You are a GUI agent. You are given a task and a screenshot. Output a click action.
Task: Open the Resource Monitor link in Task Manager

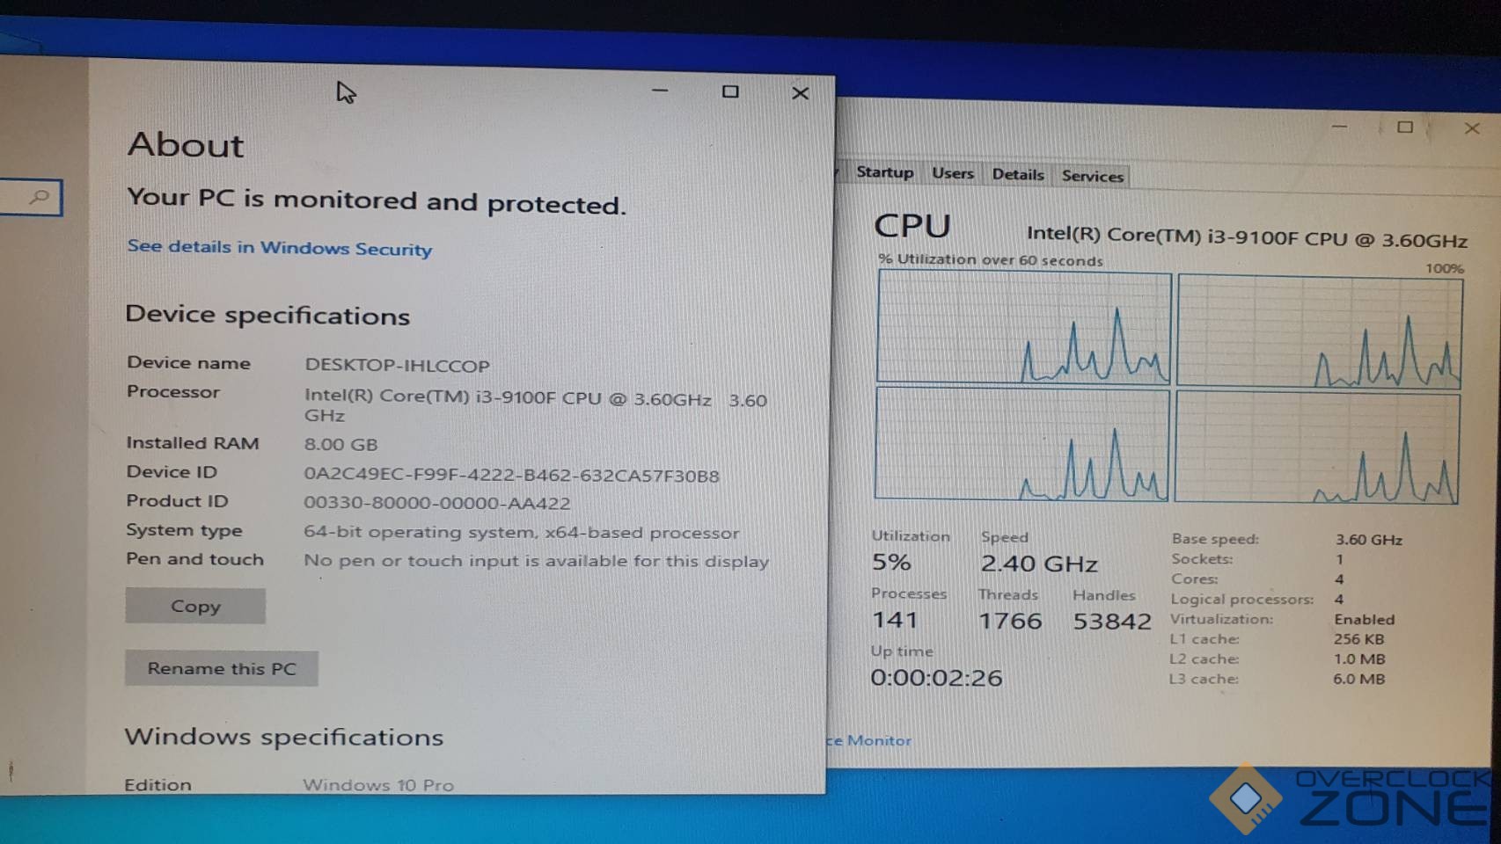click(x=869, y=740)
